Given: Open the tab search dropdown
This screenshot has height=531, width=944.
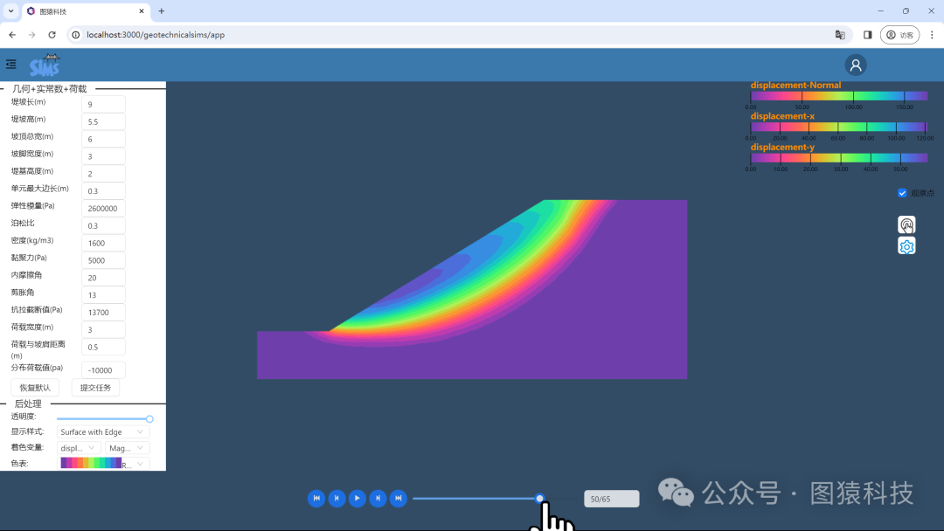Looking at the screenshot, I should click(10, 10).
